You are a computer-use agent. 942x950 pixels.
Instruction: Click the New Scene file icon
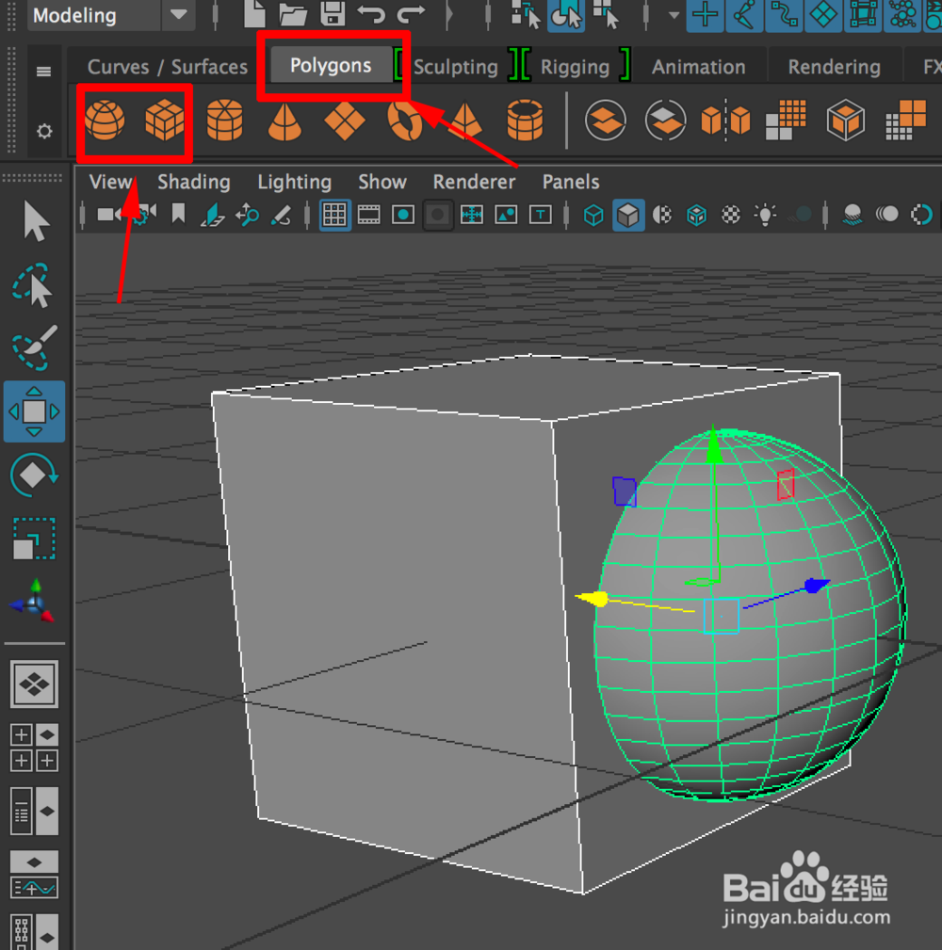(254, 13)
